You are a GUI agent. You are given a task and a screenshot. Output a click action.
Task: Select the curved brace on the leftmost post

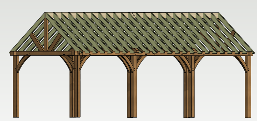coord(23,63)
